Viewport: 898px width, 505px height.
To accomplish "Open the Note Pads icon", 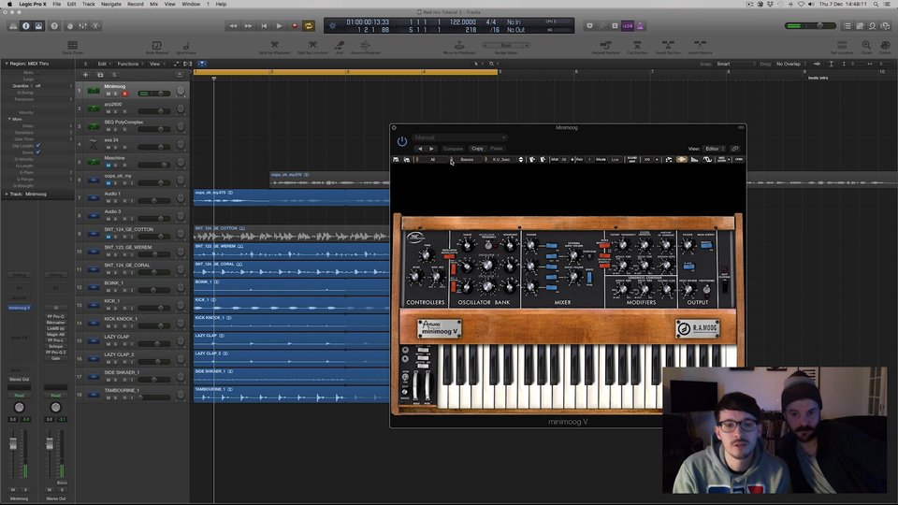I will pos(860,26).
